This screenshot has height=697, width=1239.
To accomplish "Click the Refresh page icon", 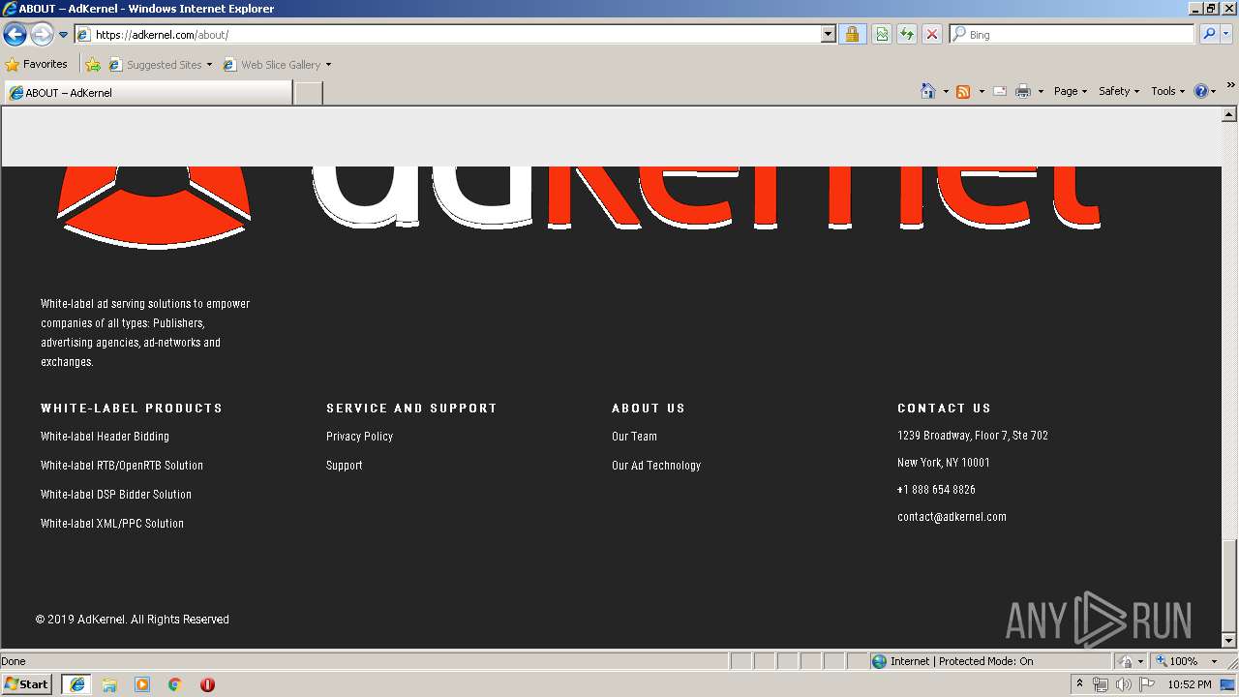I will click(x=907, y=34).
